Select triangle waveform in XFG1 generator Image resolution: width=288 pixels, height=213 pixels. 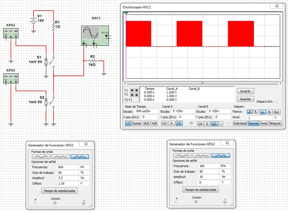coord(60,157)
